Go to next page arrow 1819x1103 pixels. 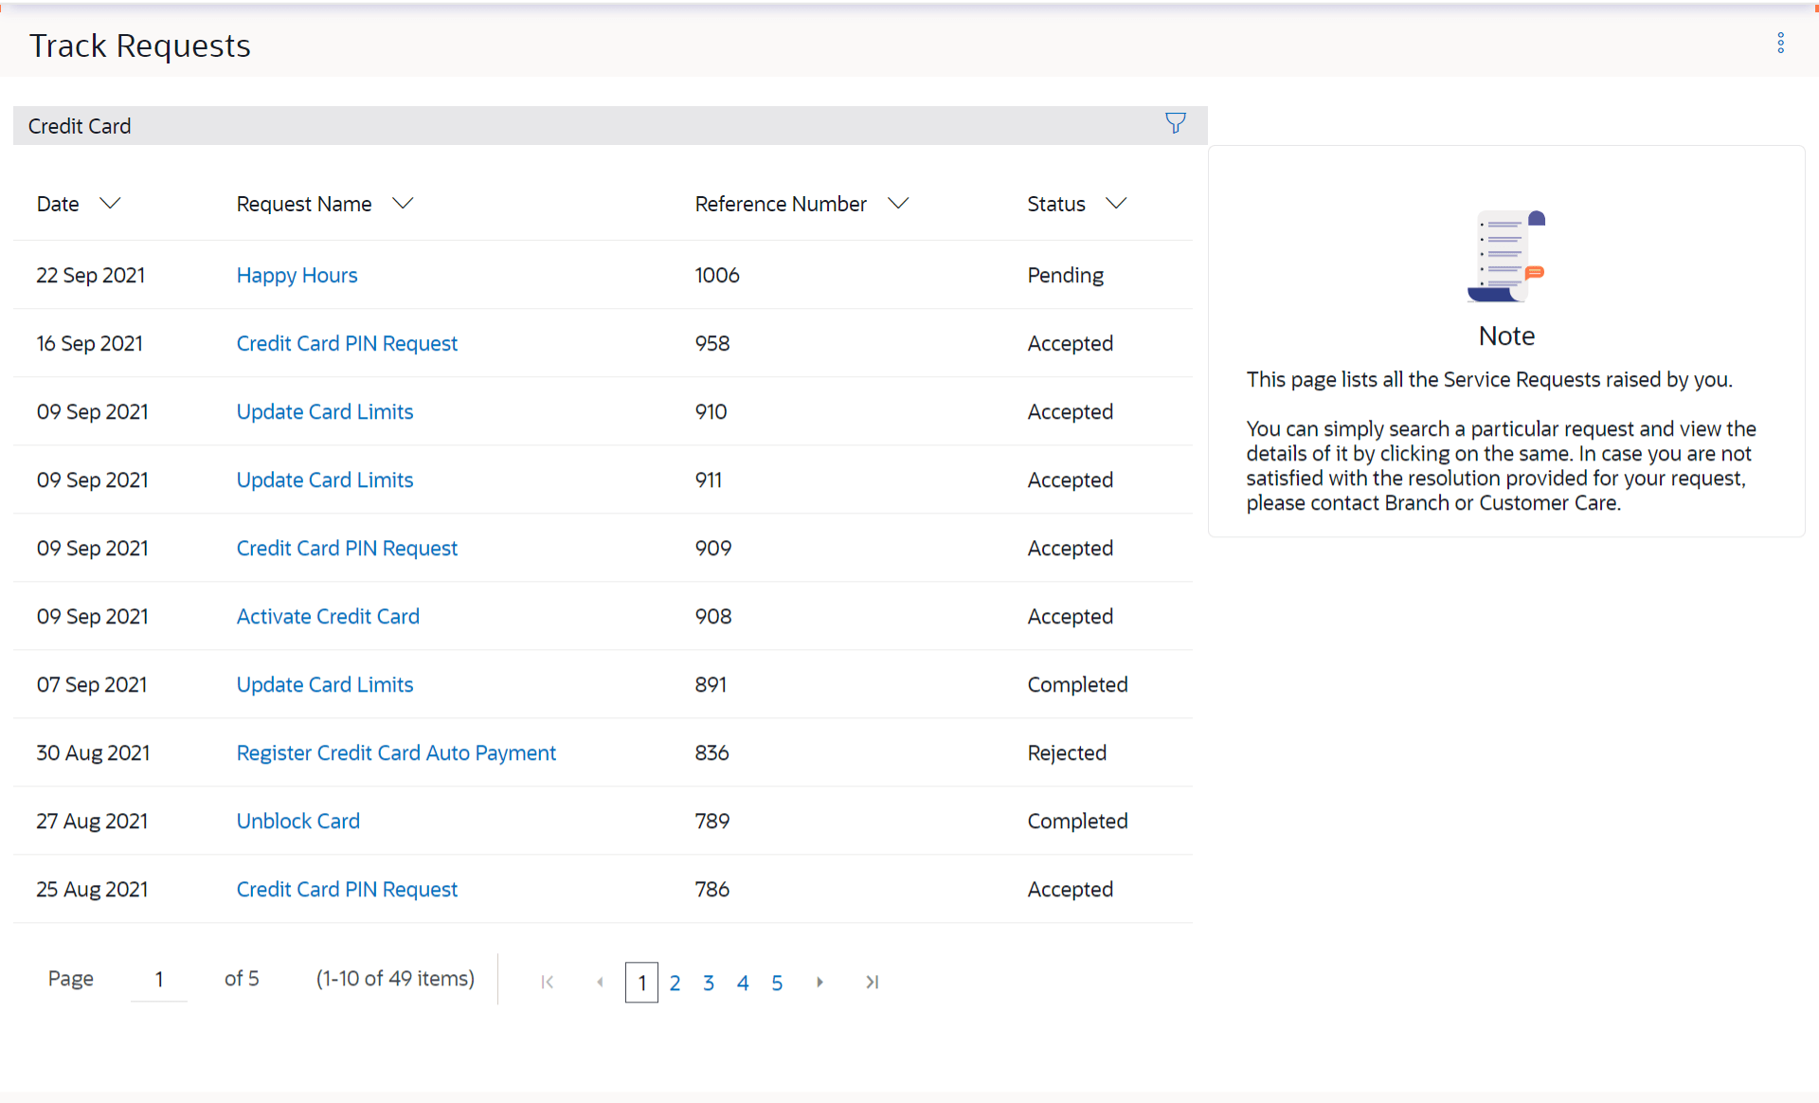(819, 982)
